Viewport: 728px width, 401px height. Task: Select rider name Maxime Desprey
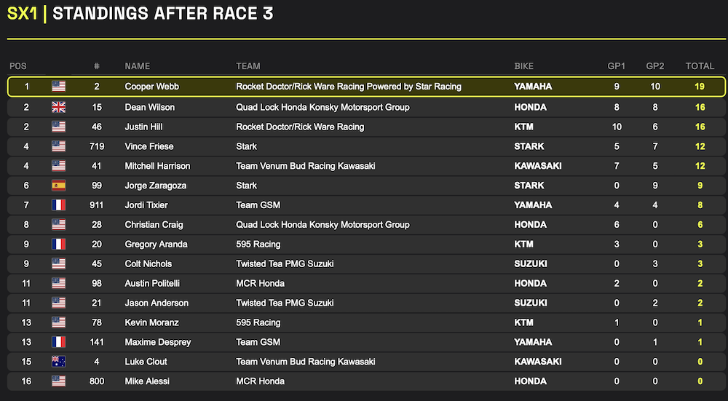(x=158, y=342)
